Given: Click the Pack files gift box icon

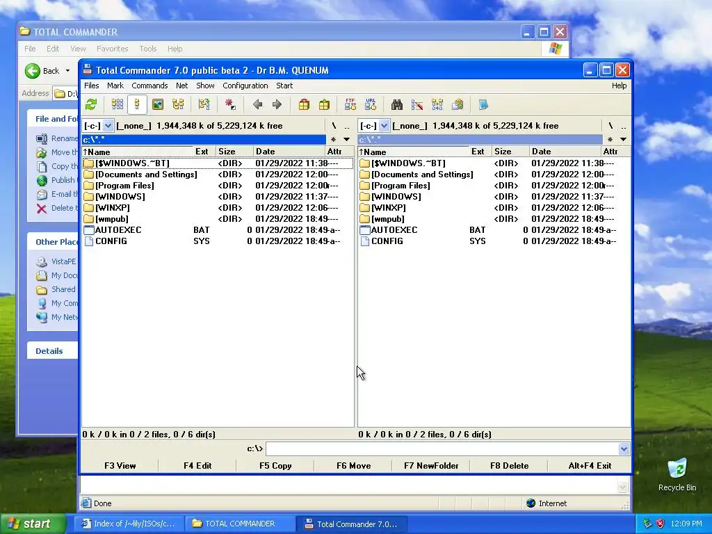Looking at the screenshot, I should pos(304,105).
